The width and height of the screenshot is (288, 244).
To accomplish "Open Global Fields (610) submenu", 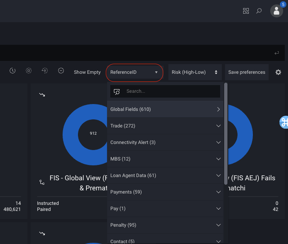I will click(x=165, y=109).
